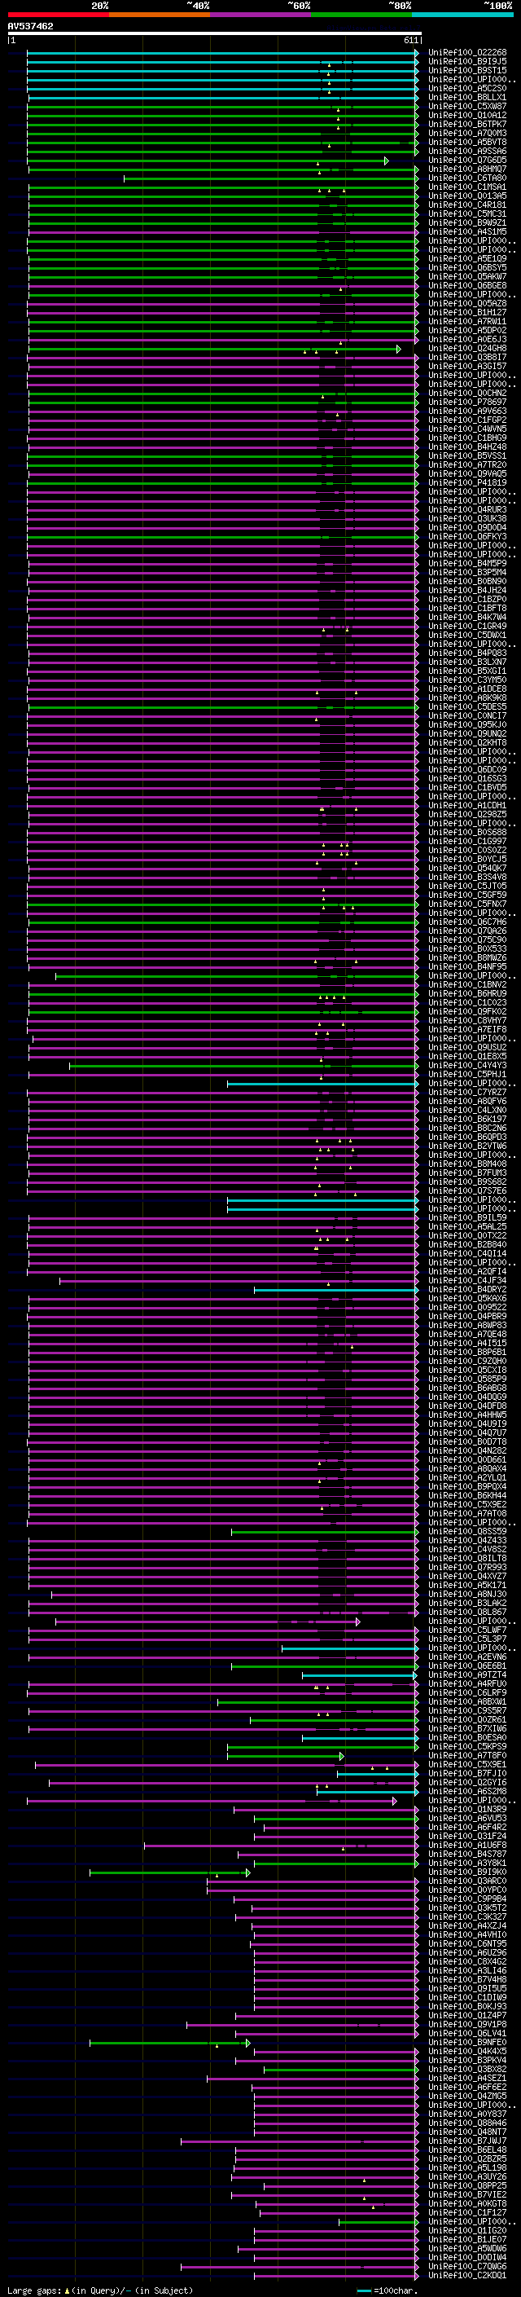Select the UniRef100_Q7G6D5 label
This screenshot has height=2297, width=521.
(x=466, y=161)
